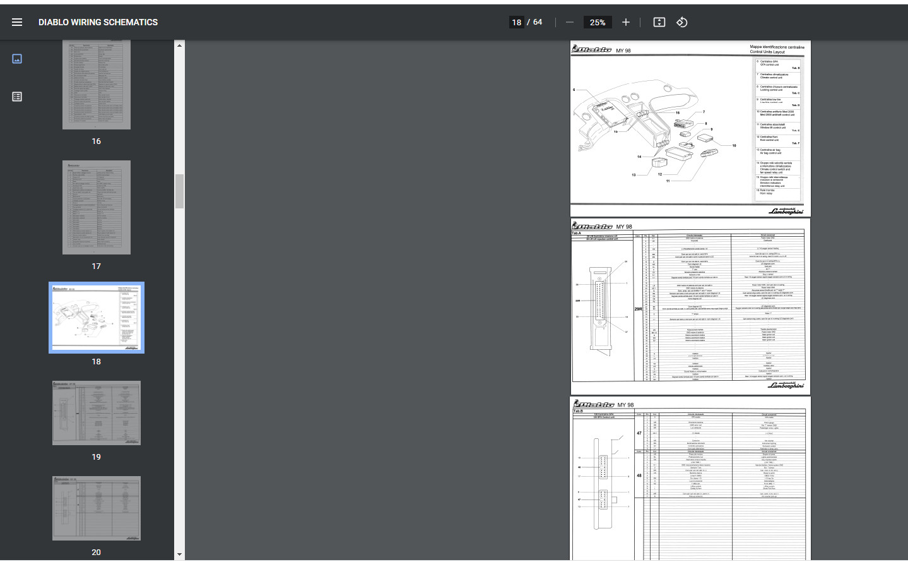This screenshot has width=908, height=562.
Task: Open the hamburger sidebar menu
Action: click(17, 22)
